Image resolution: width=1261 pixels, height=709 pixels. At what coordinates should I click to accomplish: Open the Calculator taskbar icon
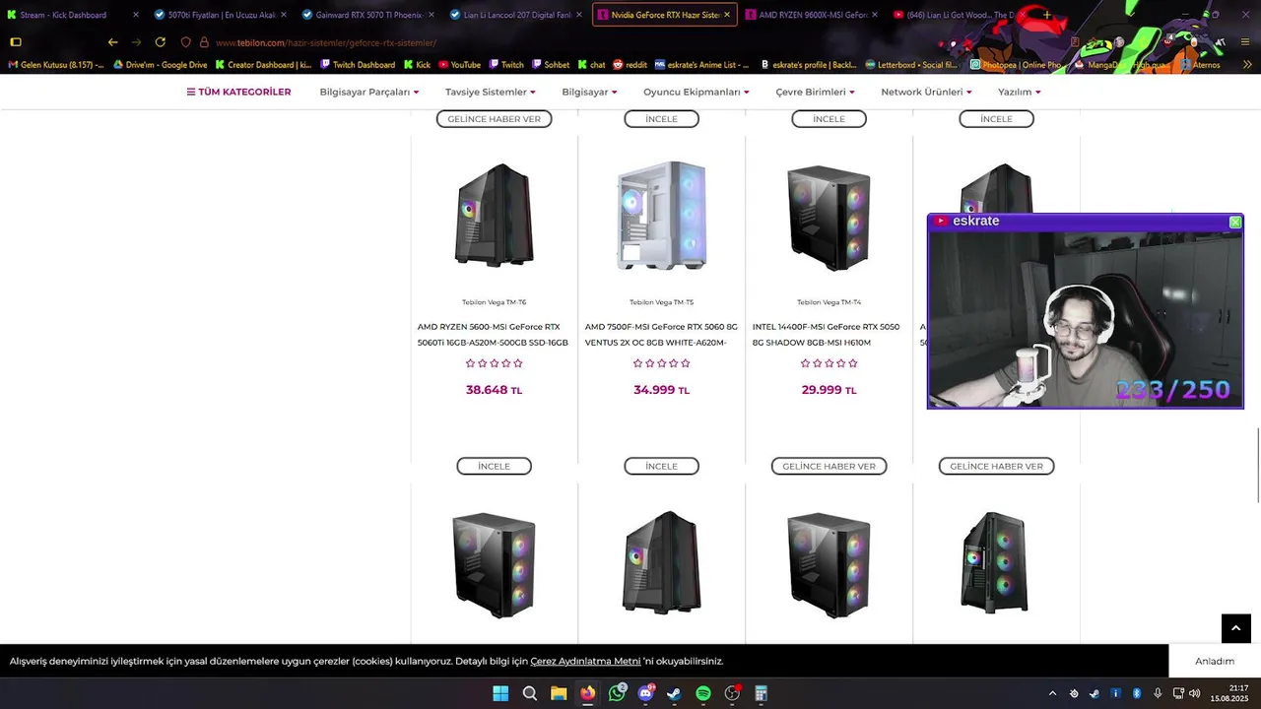pos(761,693)
